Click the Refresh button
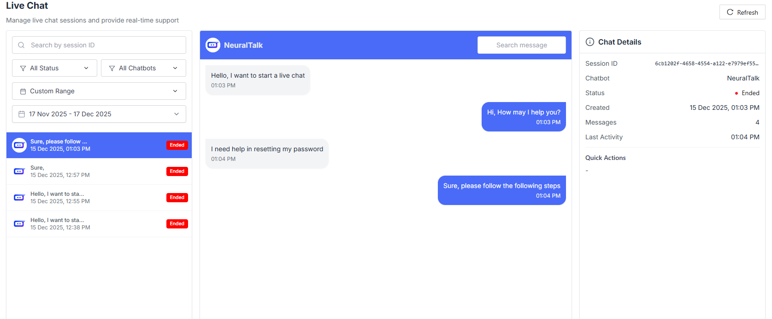Image resolution: width=772 pixels, height=319 pixels. click(x=742, y=12)
